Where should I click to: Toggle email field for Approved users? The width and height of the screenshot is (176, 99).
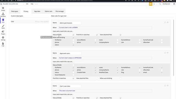pos(162,72)
